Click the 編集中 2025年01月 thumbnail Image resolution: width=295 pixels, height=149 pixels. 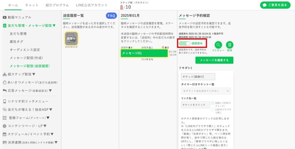click(71, 39)
